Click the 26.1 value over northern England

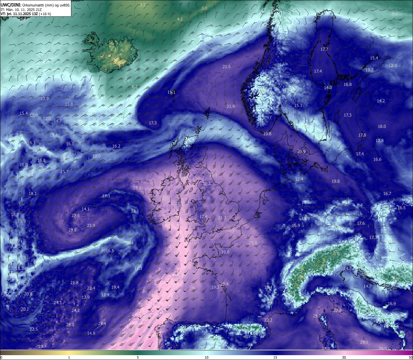(213, 175)
